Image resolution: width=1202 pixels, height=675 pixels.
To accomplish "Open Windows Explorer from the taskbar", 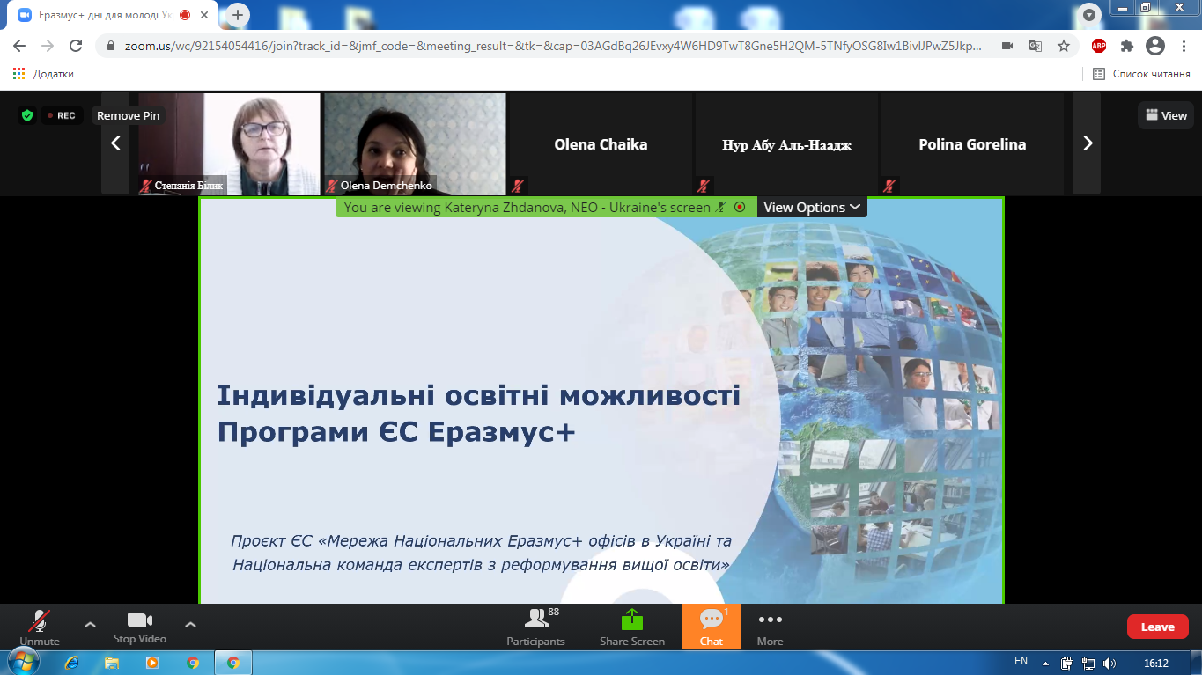I will point(112,663).
